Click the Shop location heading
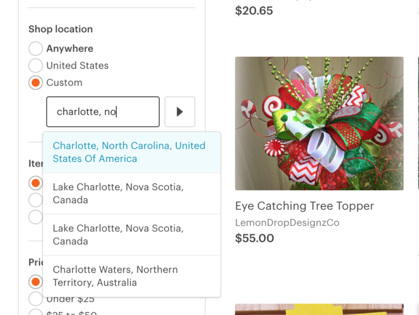Screen dimensions: 419x315 (60, 29)
